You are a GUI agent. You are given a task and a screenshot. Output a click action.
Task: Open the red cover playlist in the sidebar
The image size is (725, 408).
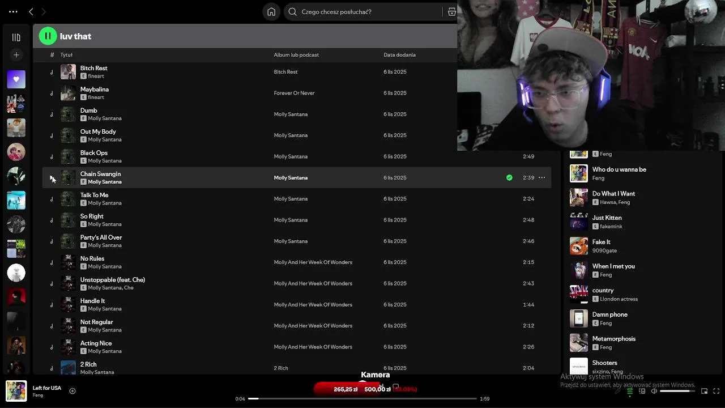click(16, 297)
